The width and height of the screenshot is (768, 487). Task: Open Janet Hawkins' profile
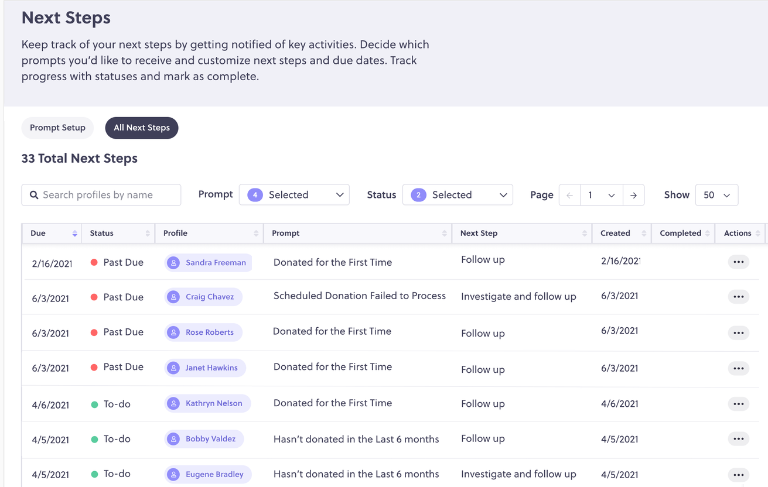211,368
